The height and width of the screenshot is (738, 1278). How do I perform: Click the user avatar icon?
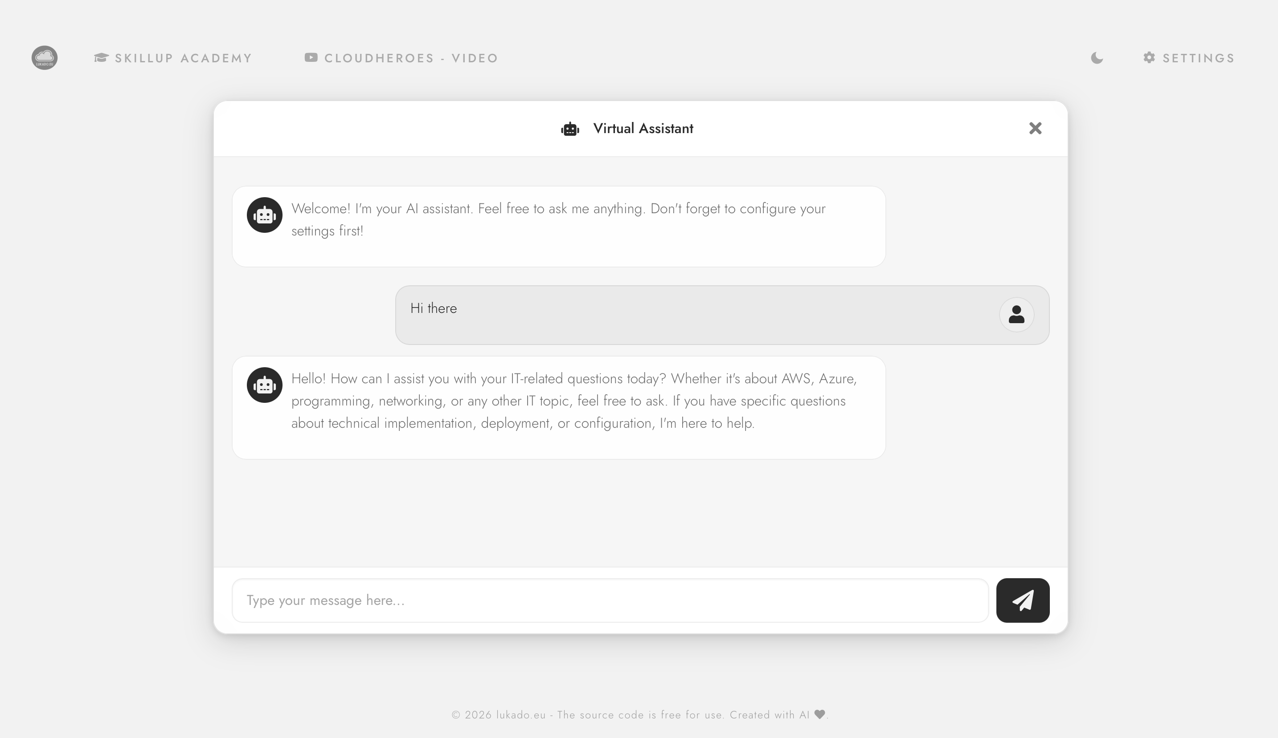pyautogui.click(x=1016, y=315)
